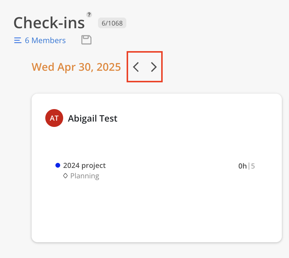The width and height of the screenshot is (289, 258).
Task: Click the divider between 0h and 5
Action: [x=249, y=166]
